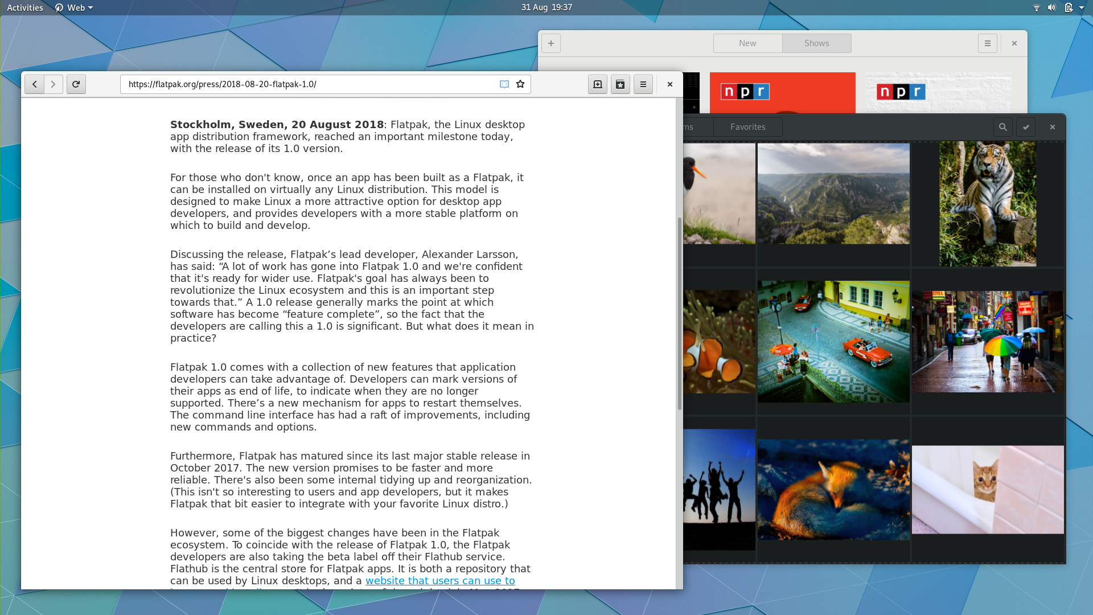The width and height of the screenshot is (1093, 615).
Task: Click the browser page vertical scrollbar
Action: pyautogui.click(x=679, y=313)
